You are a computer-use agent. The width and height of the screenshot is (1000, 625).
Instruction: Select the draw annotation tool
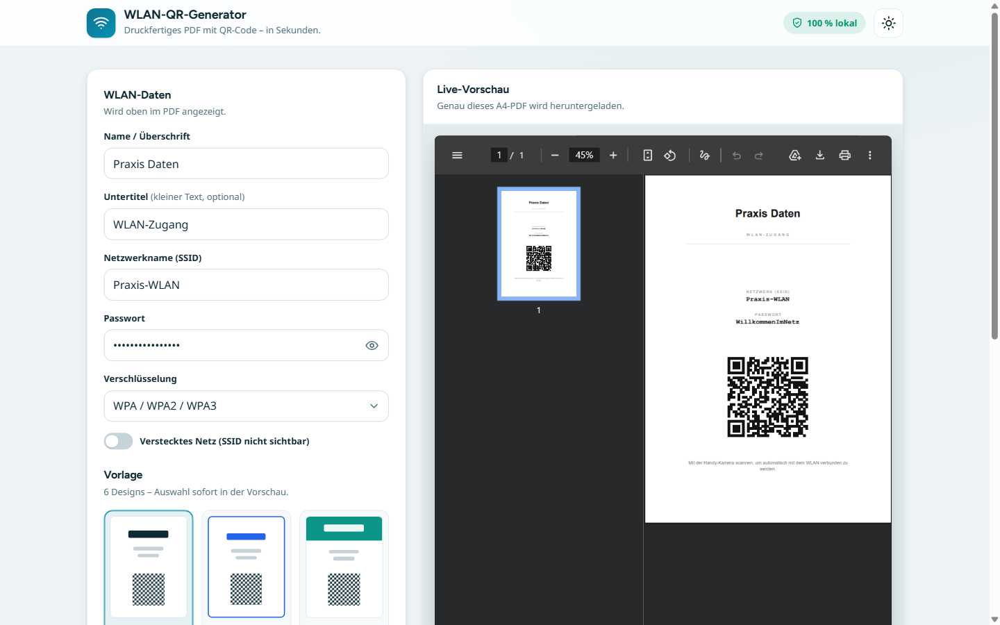tap(705, 155)
